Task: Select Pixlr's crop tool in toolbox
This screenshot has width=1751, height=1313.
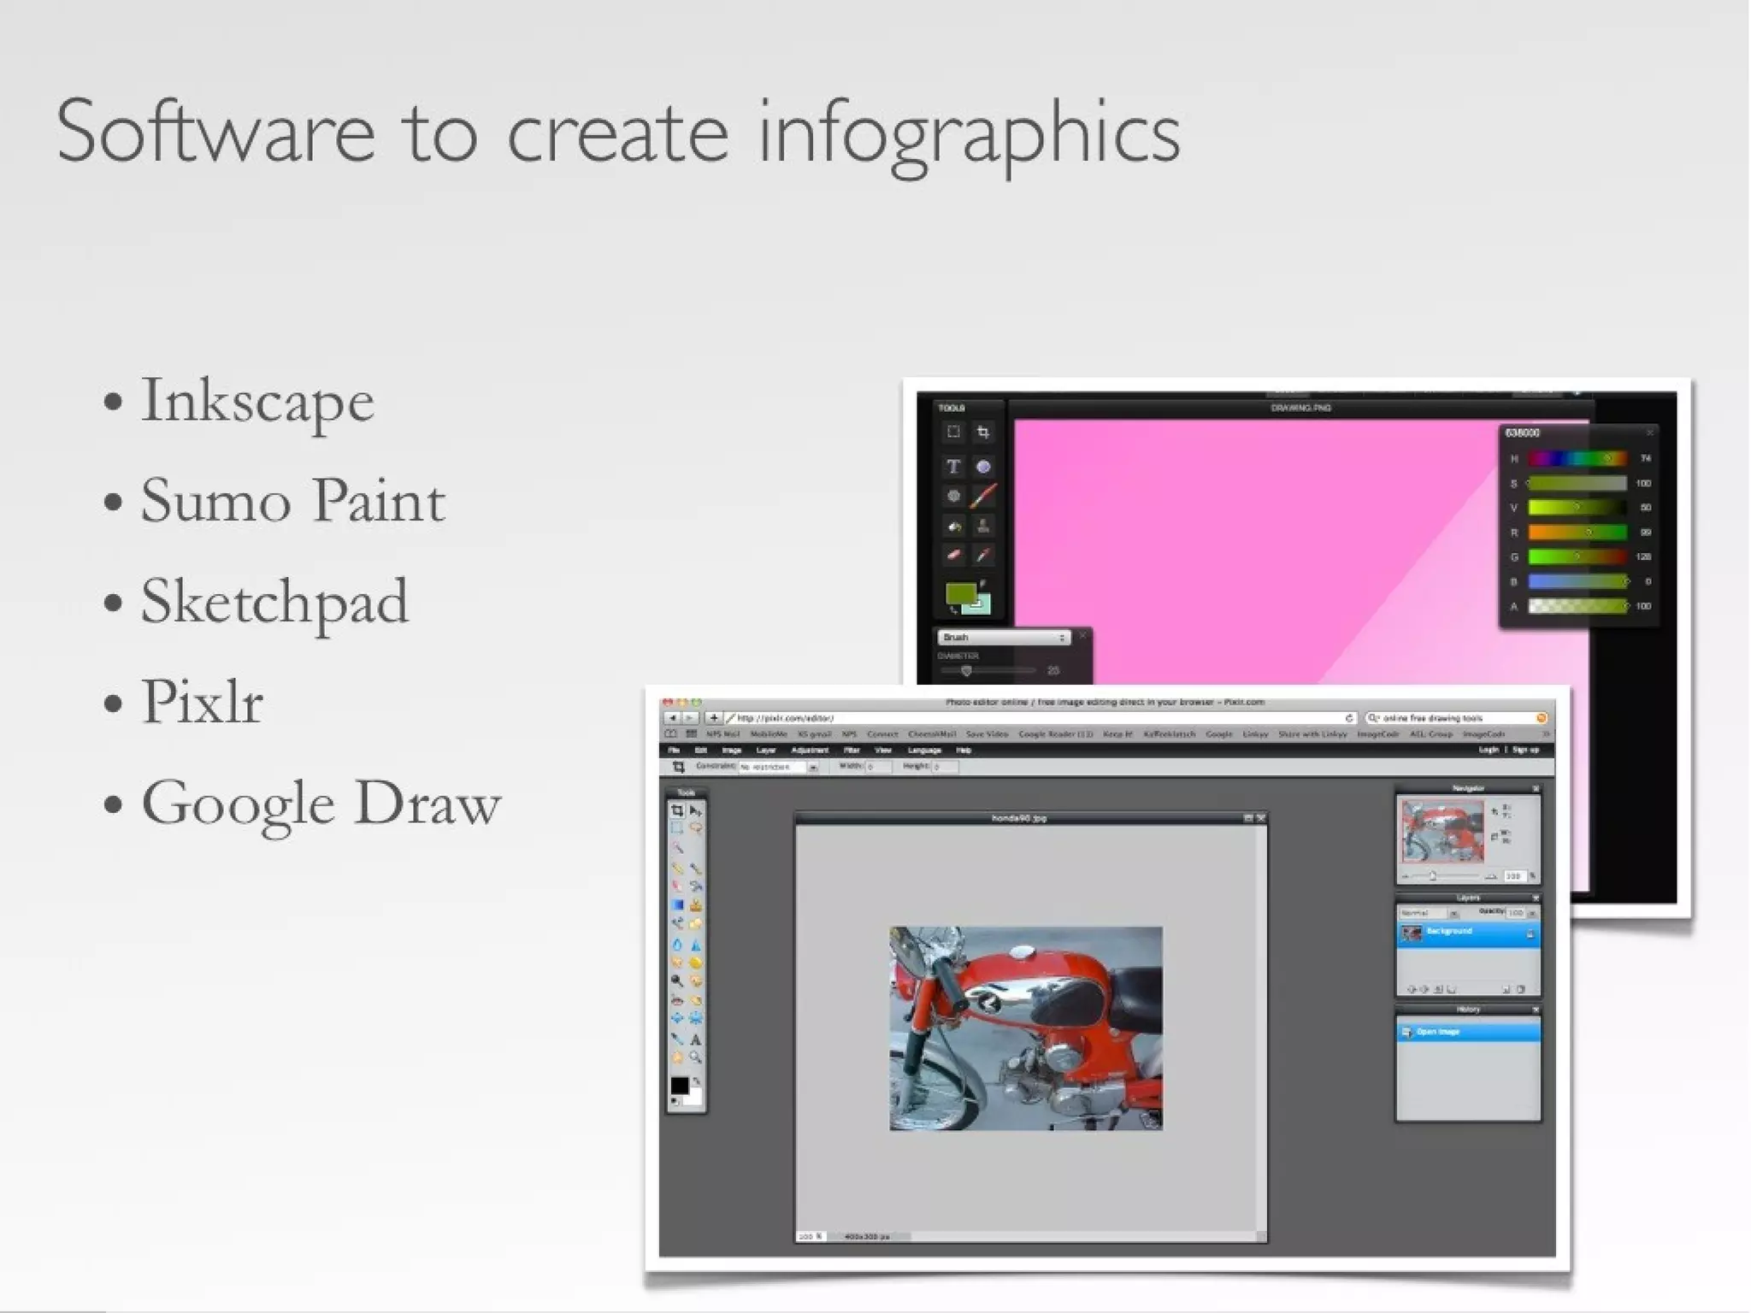Action: pyautogui.click(x=677, y=810)
